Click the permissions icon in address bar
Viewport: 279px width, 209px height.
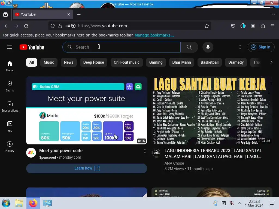pos(68,26)
